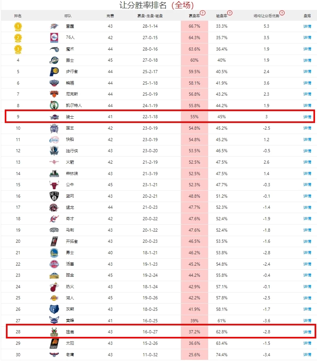Click the 76人 team logo

54,38
